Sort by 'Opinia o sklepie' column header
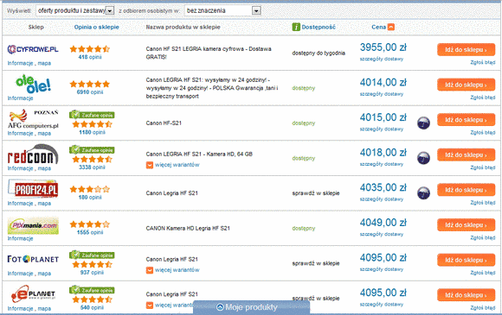 tap(97, 27)
